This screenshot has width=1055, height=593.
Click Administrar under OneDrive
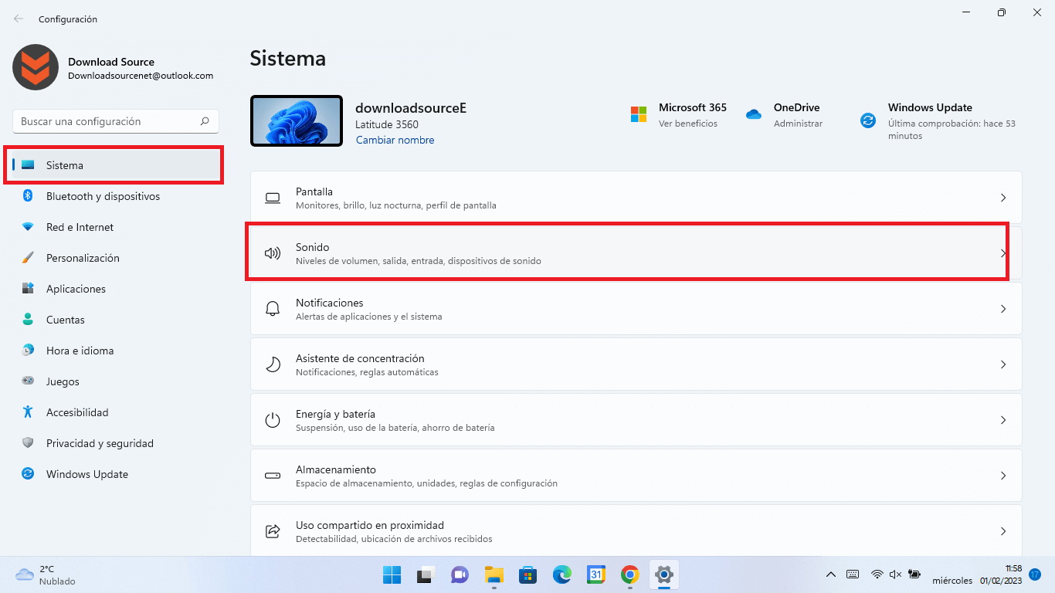(798, 124)
